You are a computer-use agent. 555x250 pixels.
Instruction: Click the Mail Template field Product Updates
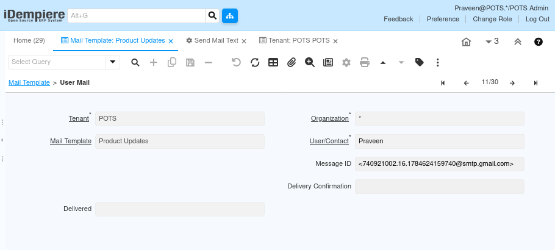click(x=180, y=141)
